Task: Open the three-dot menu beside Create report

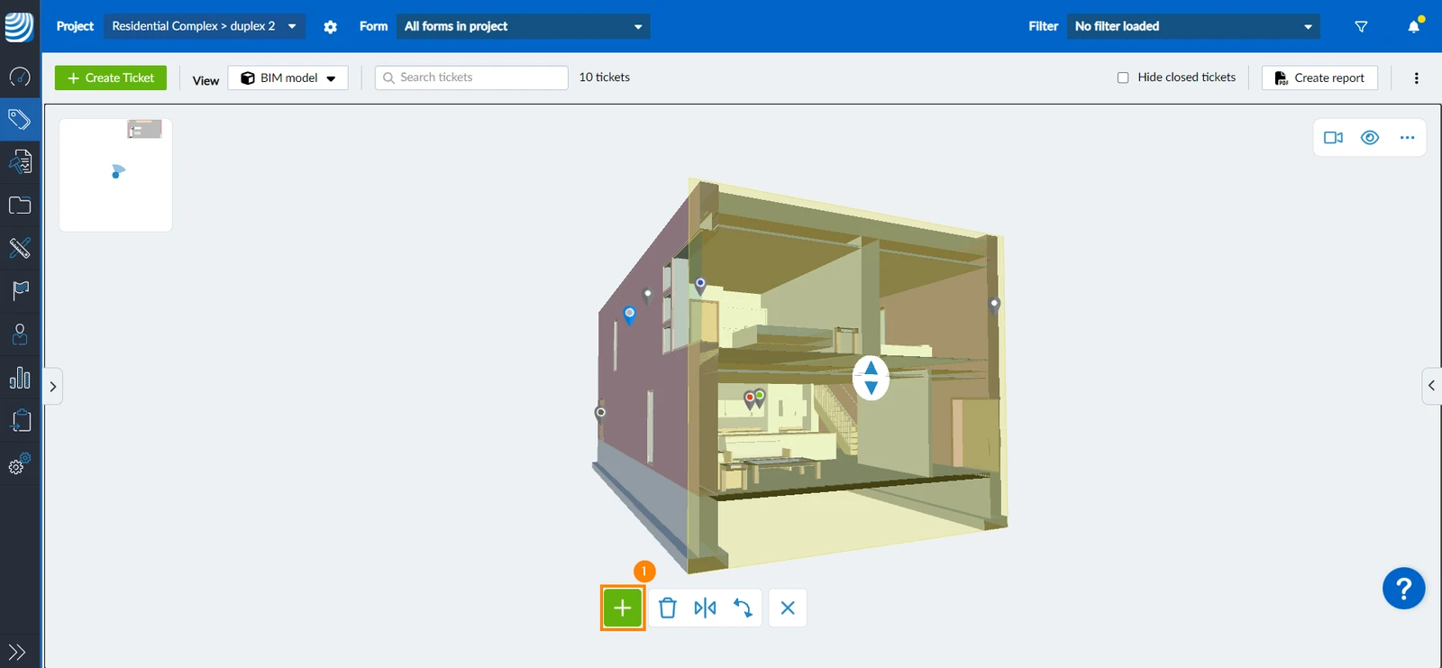Action: [1417, 78]
